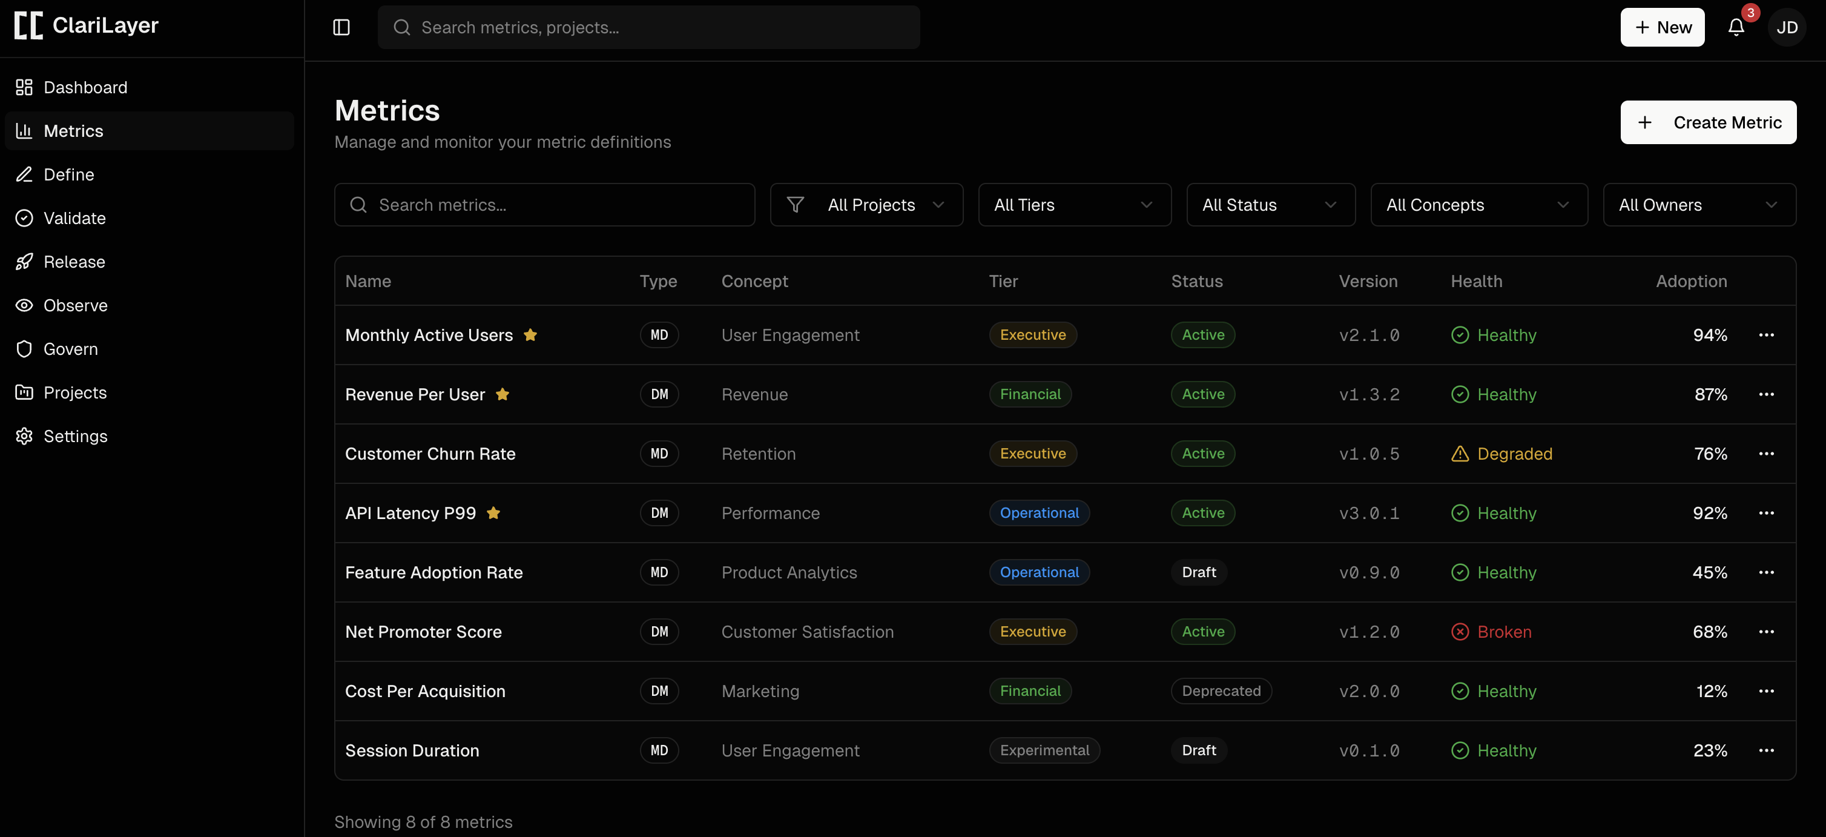
Task: Click the Release rocket icon
Action: tap(24, 261)
